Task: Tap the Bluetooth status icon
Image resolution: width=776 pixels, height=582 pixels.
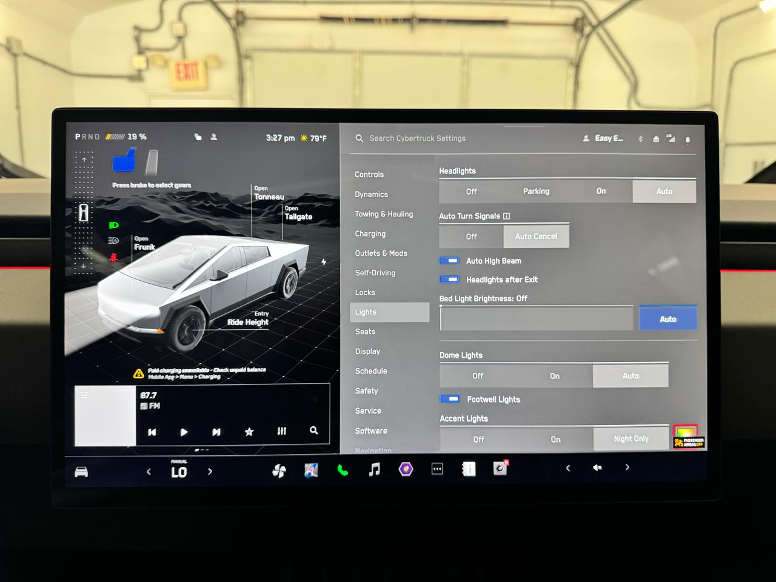Action: (640, 139)
